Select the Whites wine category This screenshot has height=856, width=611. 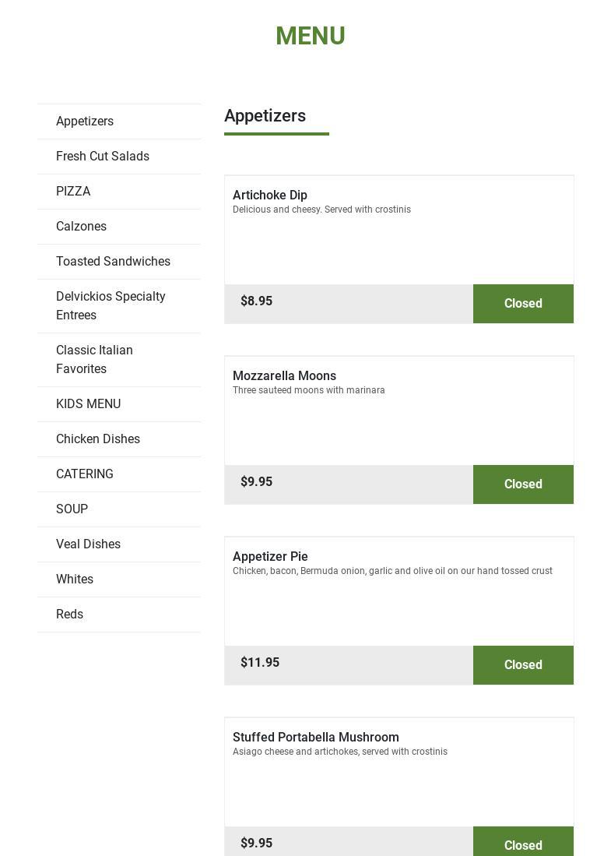click(75, 579)
